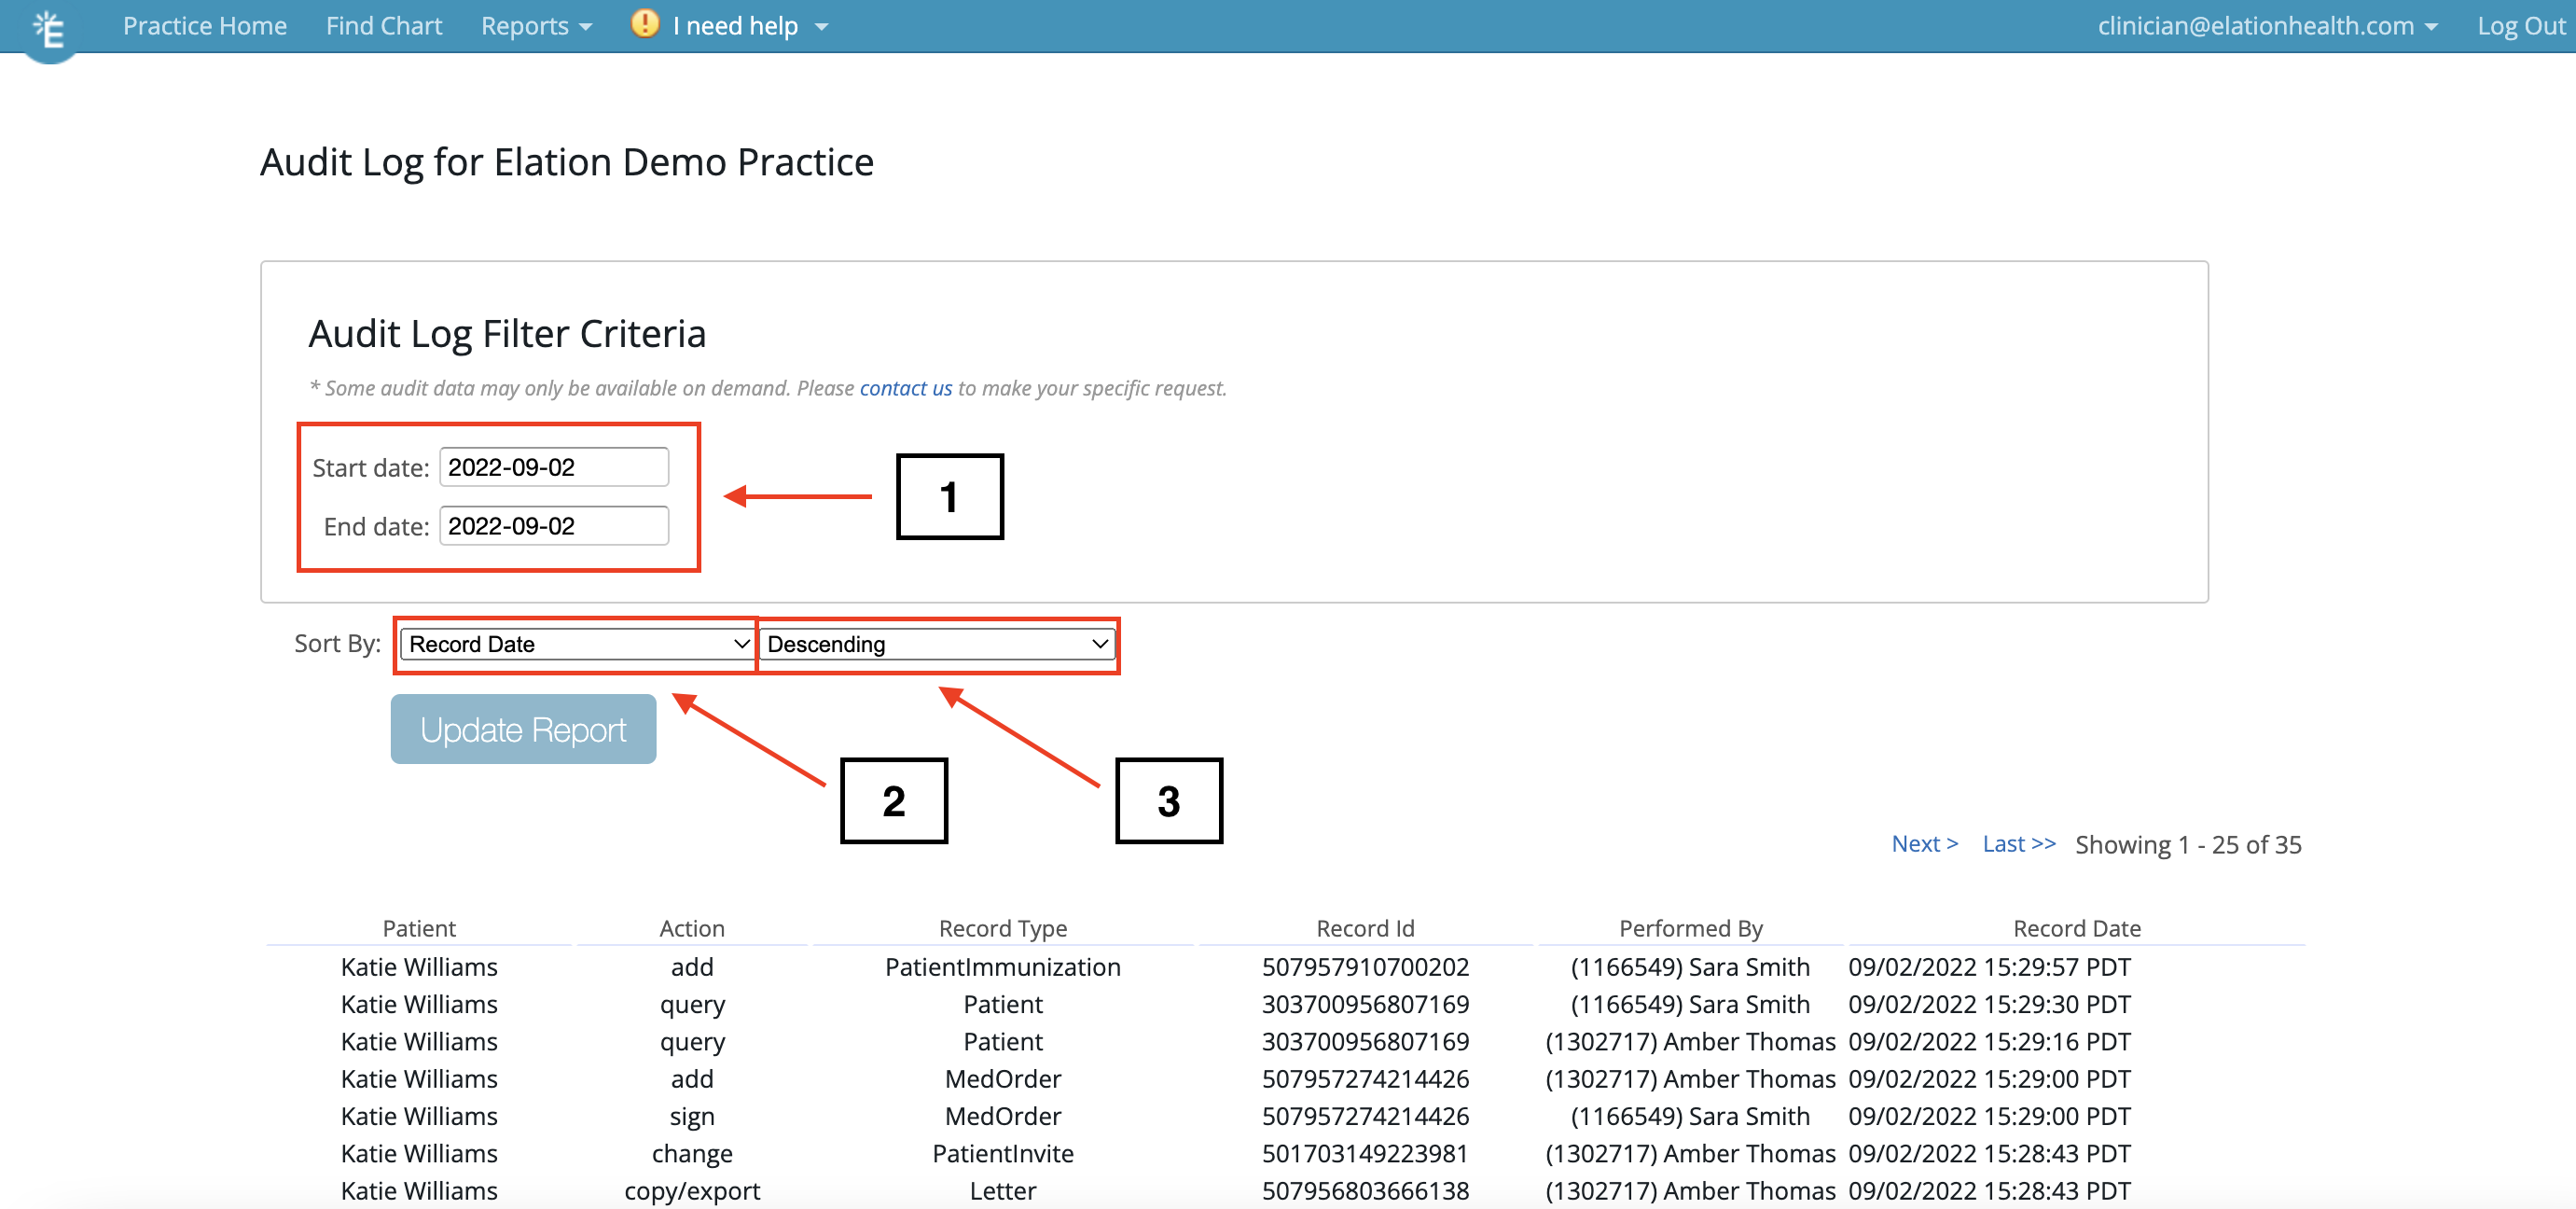Click the Update Report button
This screenshot has width=2576, height=1209.
coord(523,729)
